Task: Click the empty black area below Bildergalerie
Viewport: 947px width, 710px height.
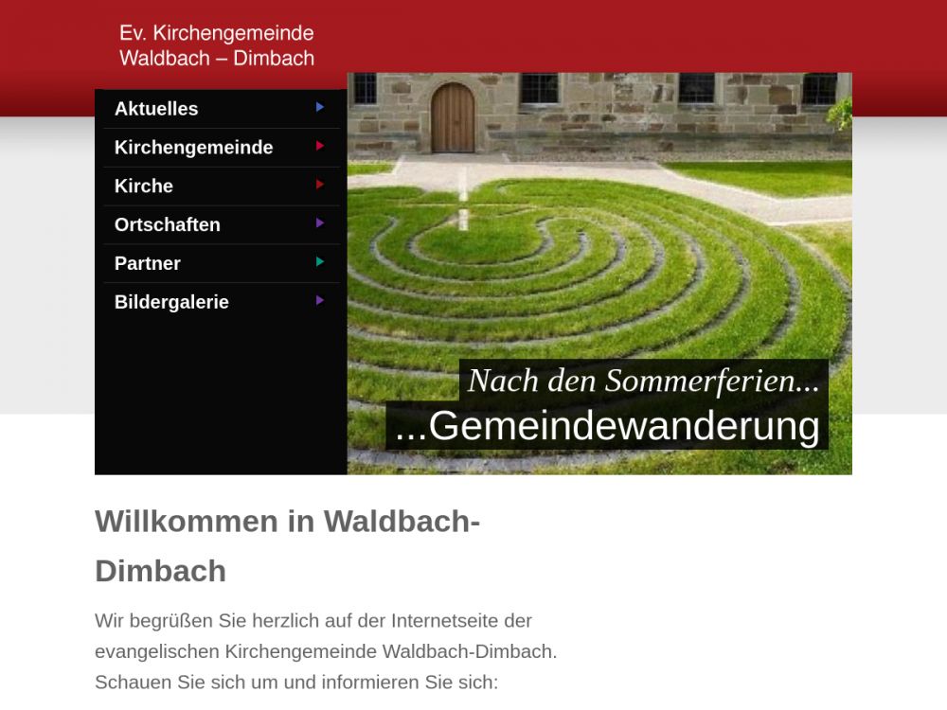Action: click(221, 398)
